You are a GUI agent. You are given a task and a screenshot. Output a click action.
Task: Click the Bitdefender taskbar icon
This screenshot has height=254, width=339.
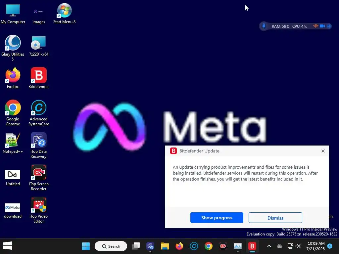(252, 246)
